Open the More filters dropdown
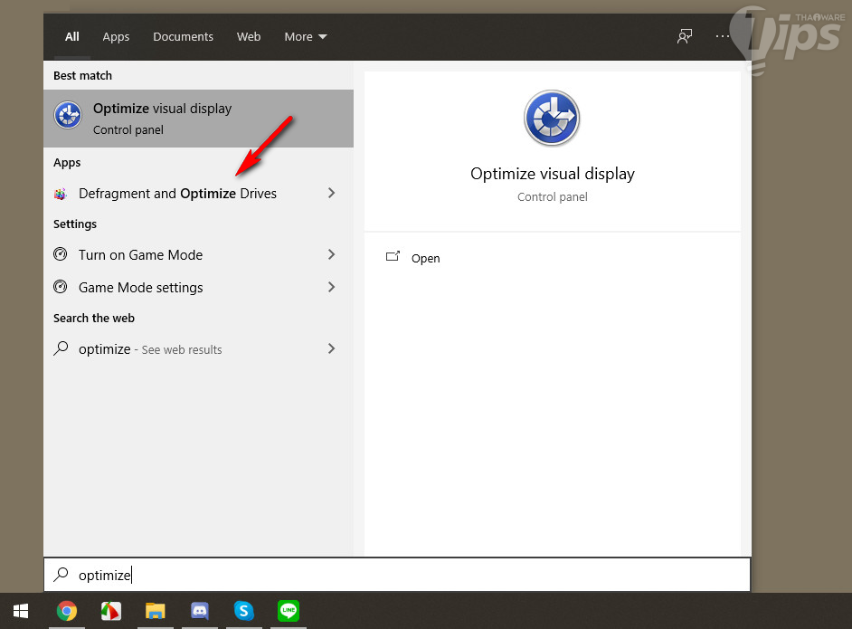This screenshot has width=852, height=629. click(306, 37)
